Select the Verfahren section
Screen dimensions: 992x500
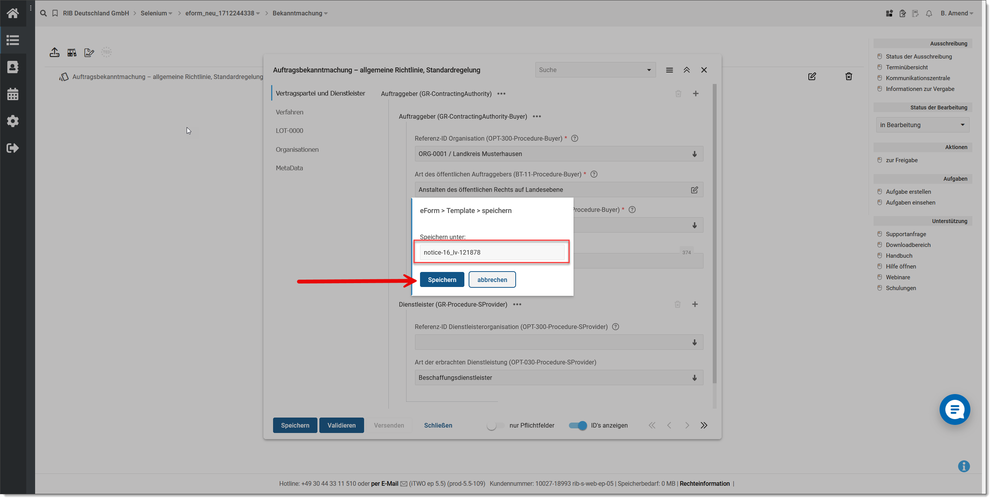[289, 112]
